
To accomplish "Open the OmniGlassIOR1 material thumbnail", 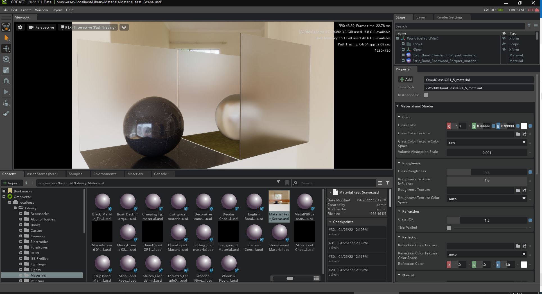I will [153, 232].
